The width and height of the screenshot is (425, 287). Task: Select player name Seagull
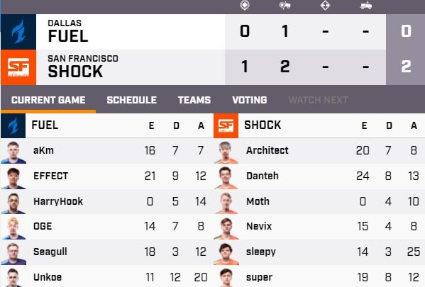tap(50, 252)
